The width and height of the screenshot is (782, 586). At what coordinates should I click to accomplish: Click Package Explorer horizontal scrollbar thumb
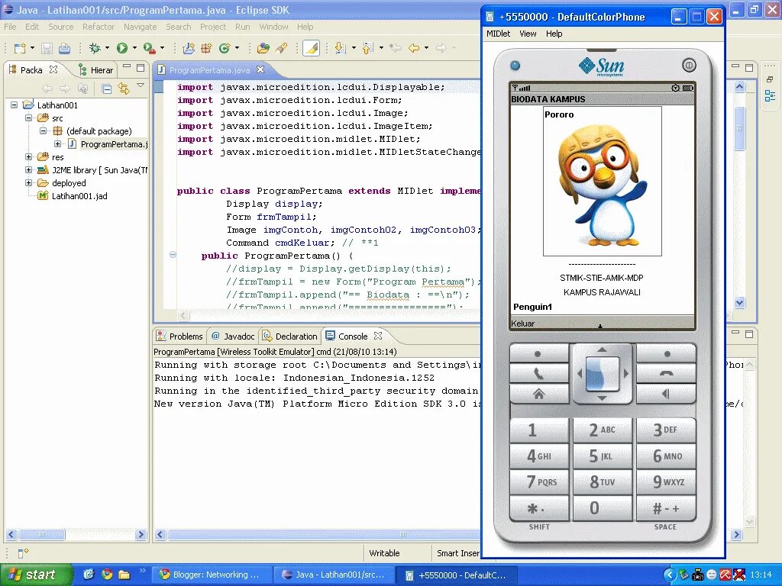click(x=42, y=534)
